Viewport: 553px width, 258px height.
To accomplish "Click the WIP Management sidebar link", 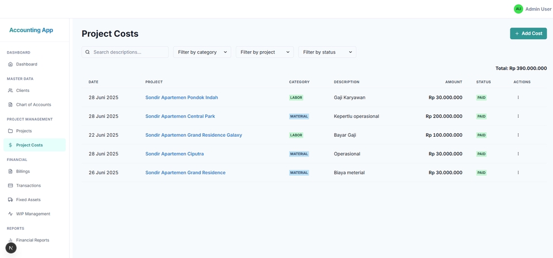I will [35, 214].
